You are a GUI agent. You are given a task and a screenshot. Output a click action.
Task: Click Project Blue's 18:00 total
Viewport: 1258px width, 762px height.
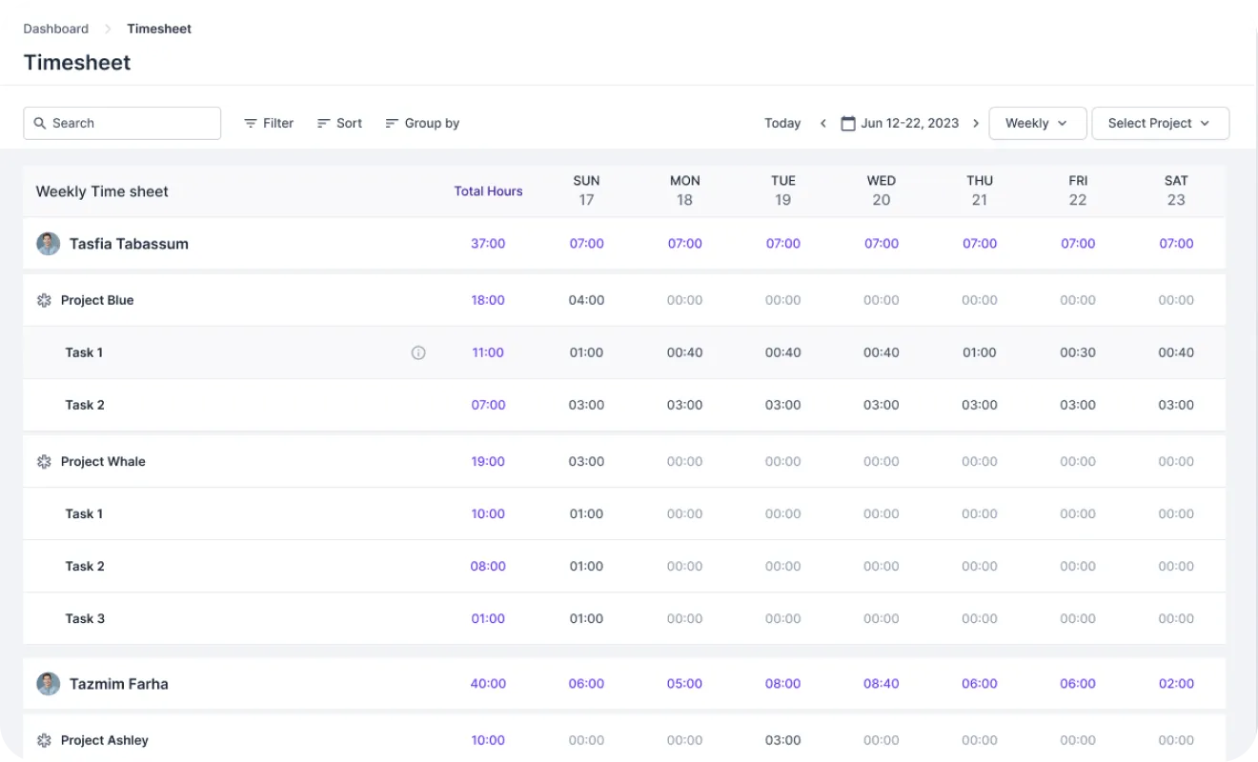pyautogui.click(x=488, y=300)
